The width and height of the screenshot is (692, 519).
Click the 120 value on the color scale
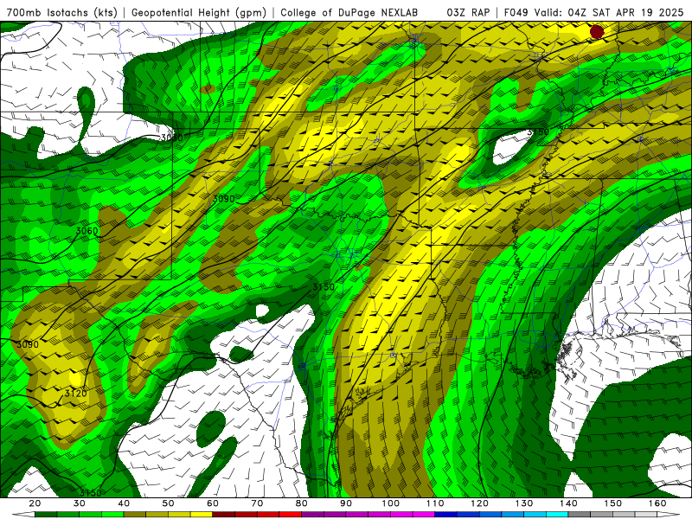tap(480, 503)
